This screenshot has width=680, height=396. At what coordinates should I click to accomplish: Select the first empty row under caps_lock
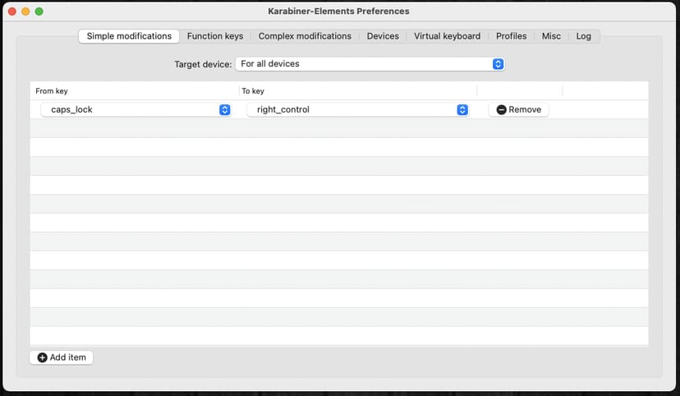point(338,128)
